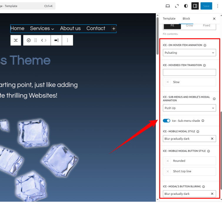The image size is (222, 206).
Task: Open the top bar Options three-dots menu
Action: pos(218,6)
